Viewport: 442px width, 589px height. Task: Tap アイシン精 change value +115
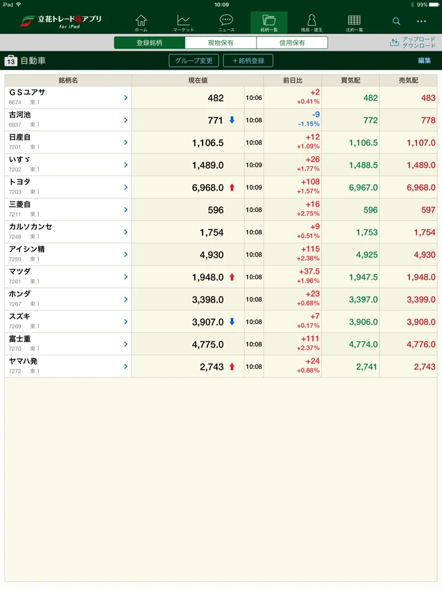click(x=310, y=249)
